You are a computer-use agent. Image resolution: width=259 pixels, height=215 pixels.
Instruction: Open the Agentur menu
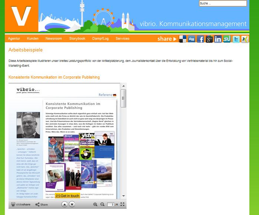coord(14,39)
